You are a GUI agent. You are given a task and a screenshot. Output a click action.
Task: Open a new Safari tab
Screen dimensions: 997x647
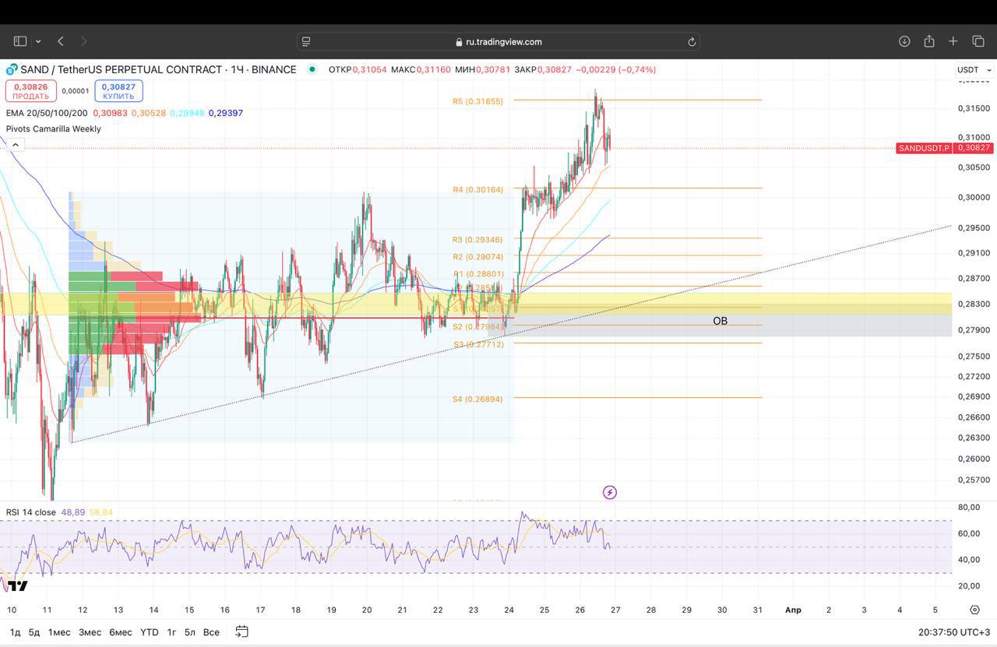click(953, 41)
